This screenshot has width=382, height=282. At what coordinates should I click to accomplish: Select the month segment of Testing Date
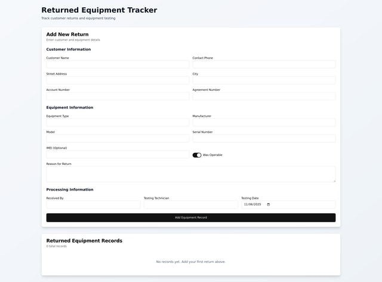246,204
